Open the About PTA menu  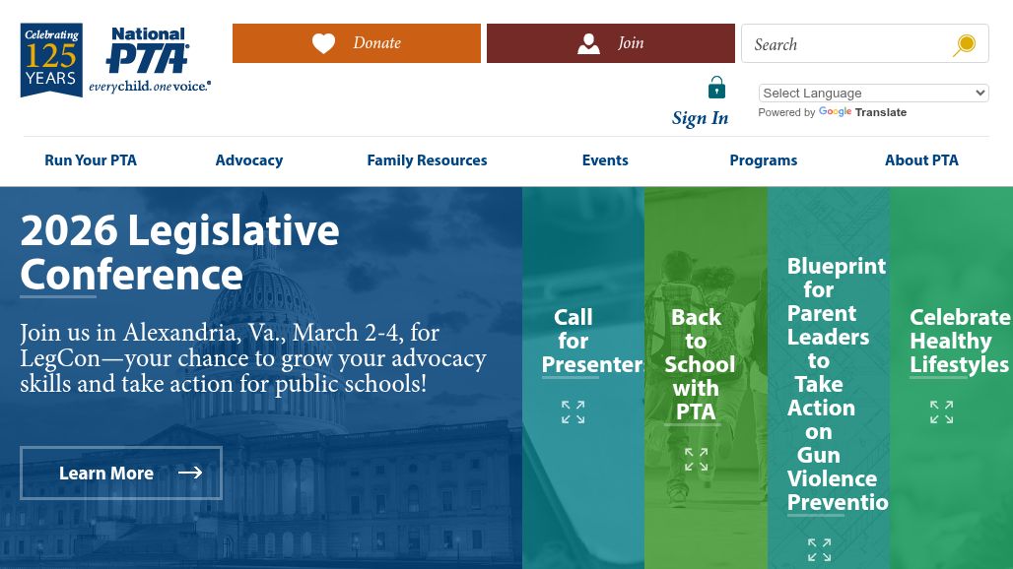(921, 160)
